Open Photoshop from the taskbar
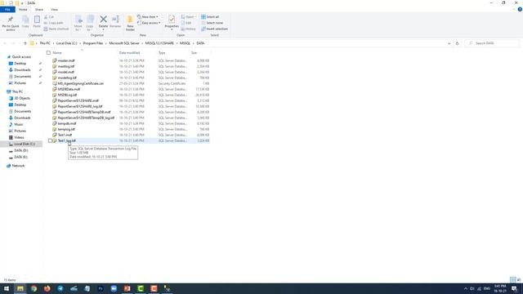 [x=101, y=288]
